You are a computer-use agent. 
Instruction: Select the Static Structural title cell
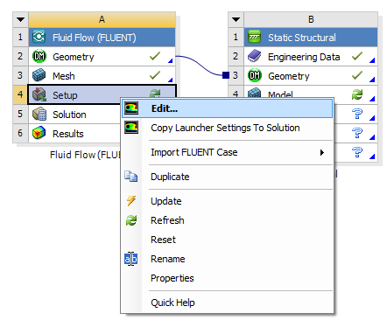[x=311, y=38]
